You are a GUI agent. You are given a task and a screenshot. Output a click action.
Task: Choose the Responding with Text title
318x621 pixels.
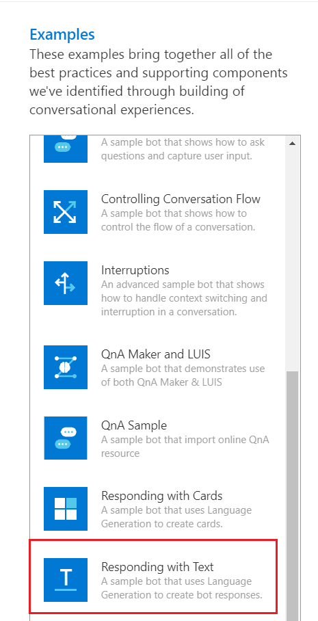pos(157,567)
